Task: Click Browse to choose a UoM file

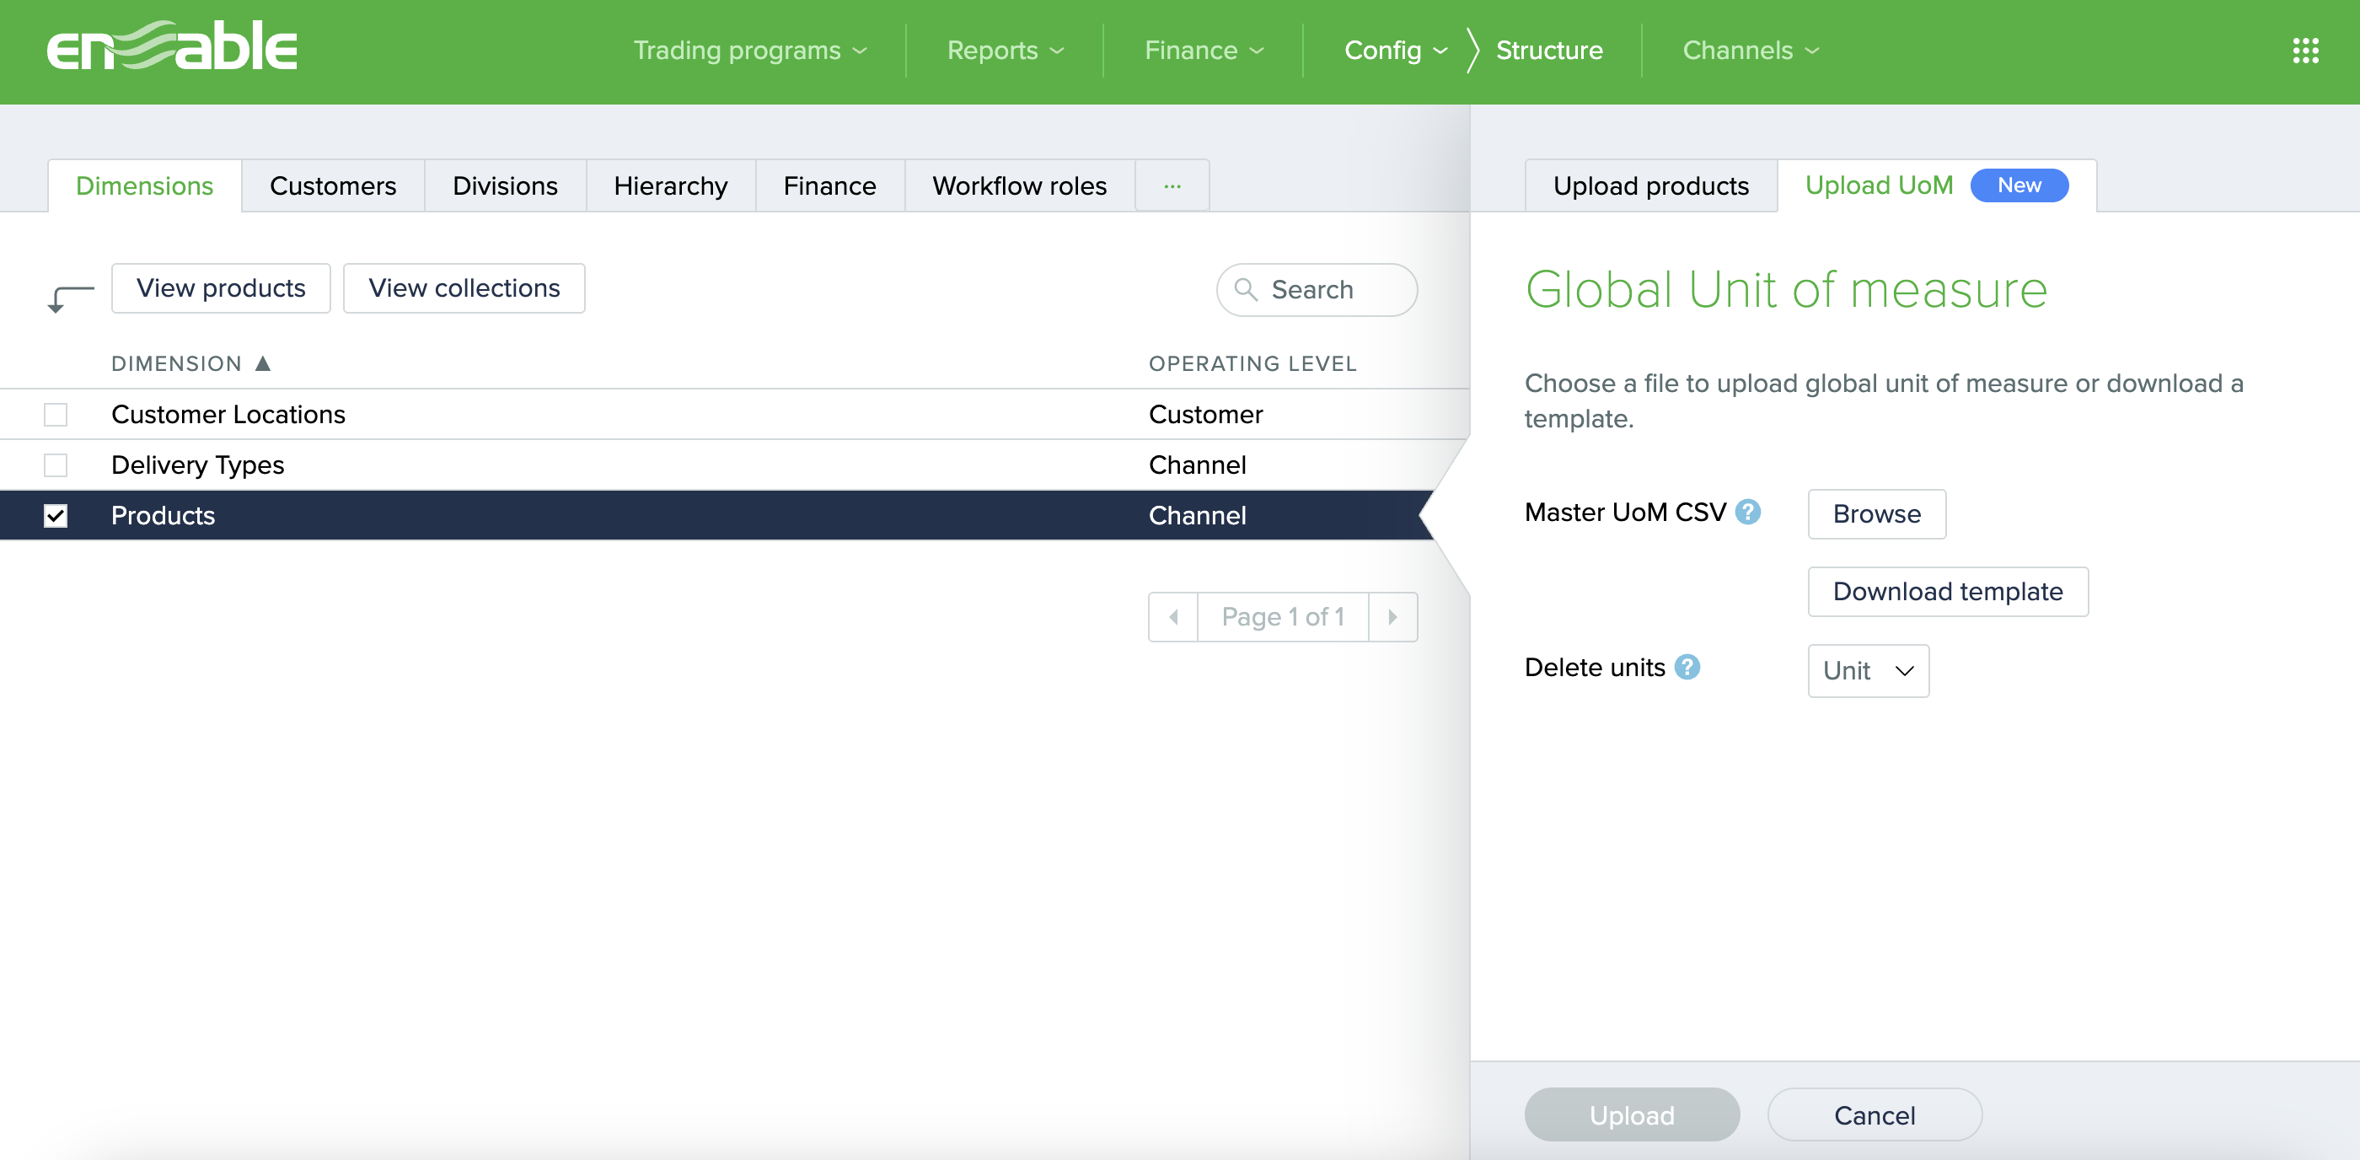Action: [1875, 514]
